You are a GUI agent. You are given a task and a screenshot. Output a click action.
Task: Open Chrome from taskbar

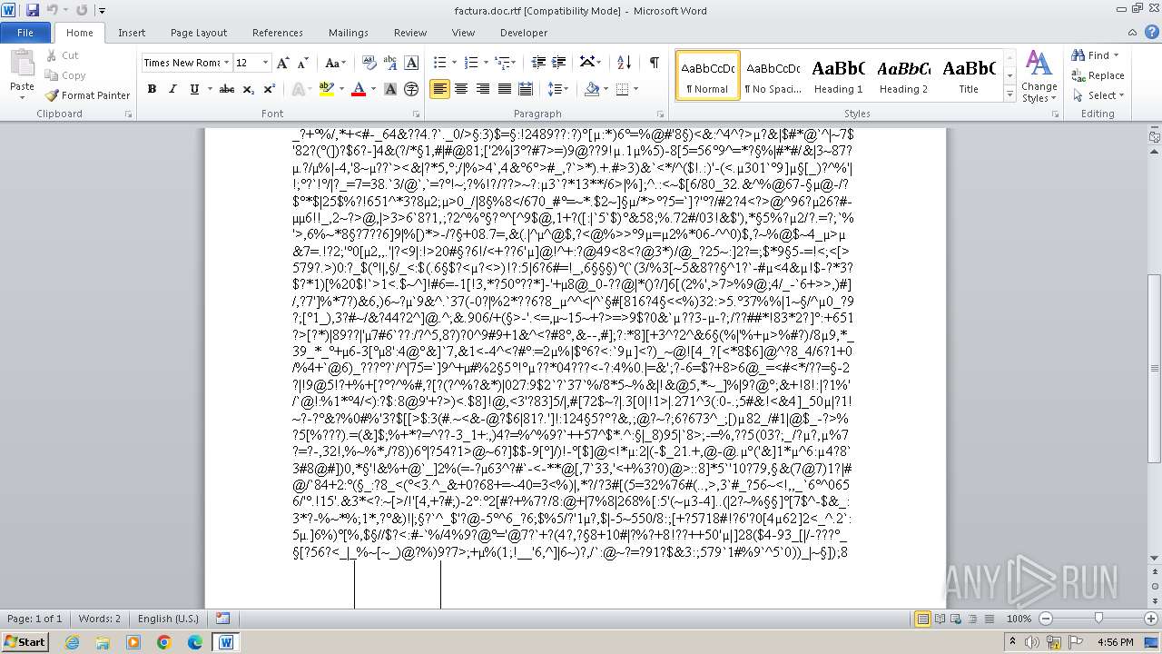point(164,642)
